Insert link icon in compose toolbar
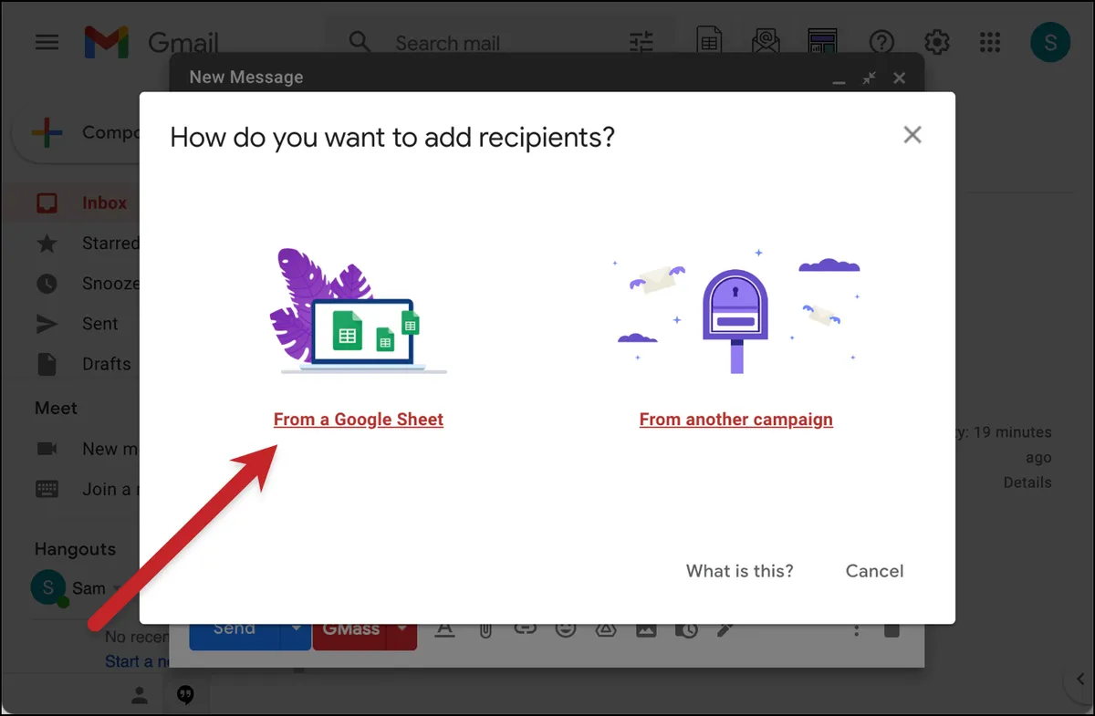The image size is (1095, 716). pos(526,629)
